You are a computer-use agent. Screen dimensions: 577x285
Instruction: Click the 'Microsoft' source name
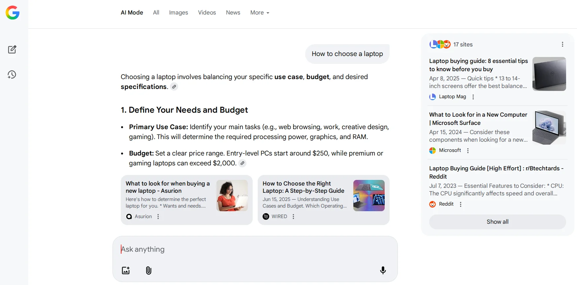point(450,150)
